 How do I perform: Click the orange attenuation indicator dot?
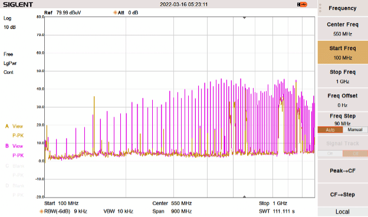pyautogui.click(x=115, y=12)
